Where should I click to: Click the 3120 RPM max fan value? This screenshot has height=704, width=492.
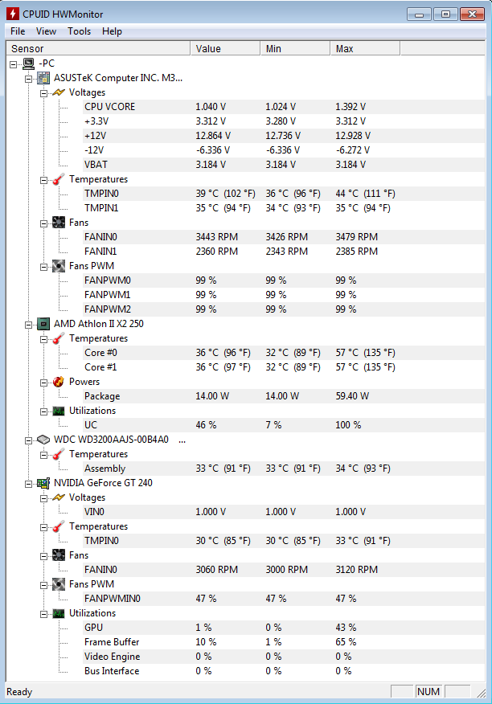[x=356, y=570]
